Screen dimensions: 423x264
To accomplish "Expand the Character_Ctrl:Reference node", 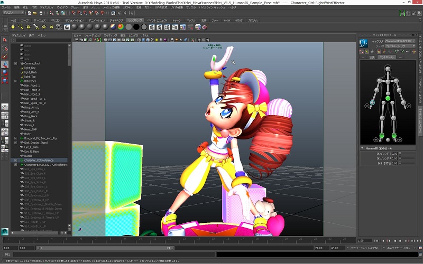I will click(x=16, y=161).
